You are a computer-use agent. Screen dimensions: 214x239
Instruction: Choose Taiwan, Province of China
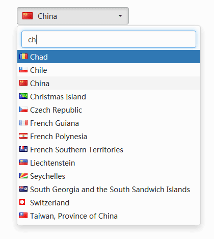pyautogui.click(x=109, y=216)
